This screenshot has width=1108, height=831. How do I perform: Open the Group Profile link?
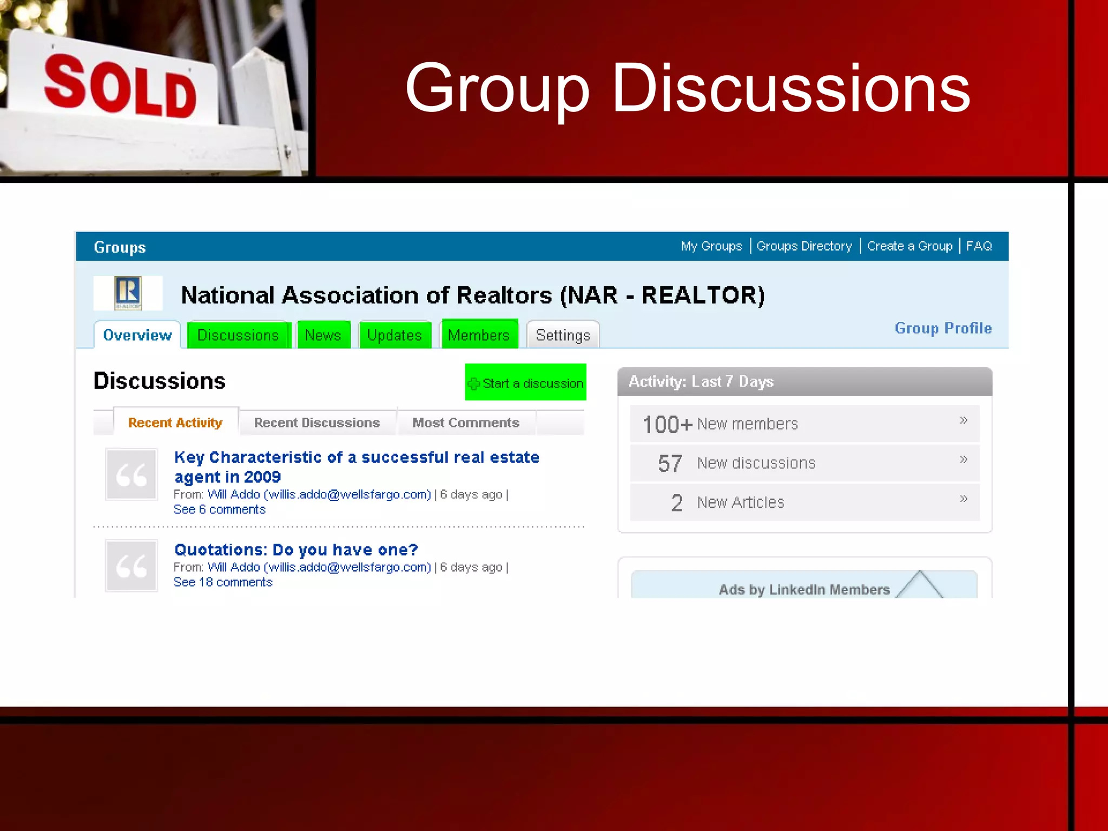point(943,328)
